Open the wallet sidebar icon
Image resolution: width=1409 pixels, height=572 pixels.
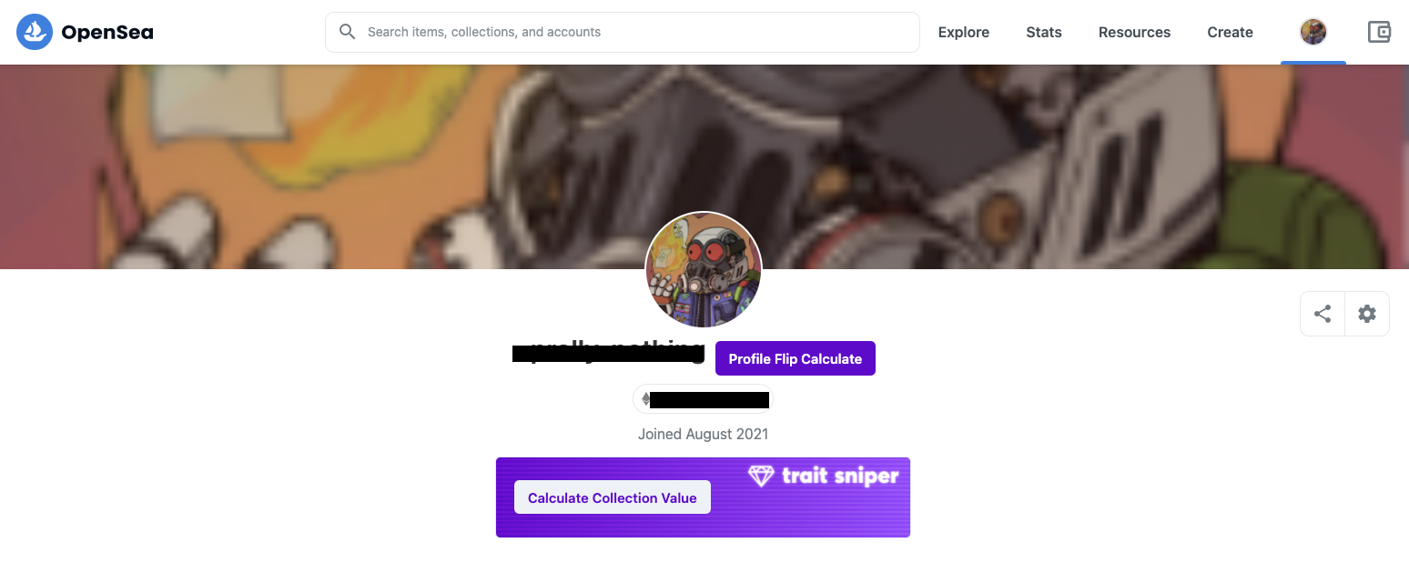1379,32
